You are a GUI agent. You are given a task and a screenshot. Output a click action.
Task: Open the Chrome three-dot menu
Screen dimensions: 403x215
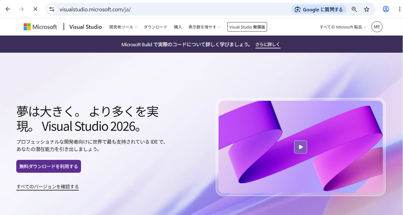(x=399, y=9)
